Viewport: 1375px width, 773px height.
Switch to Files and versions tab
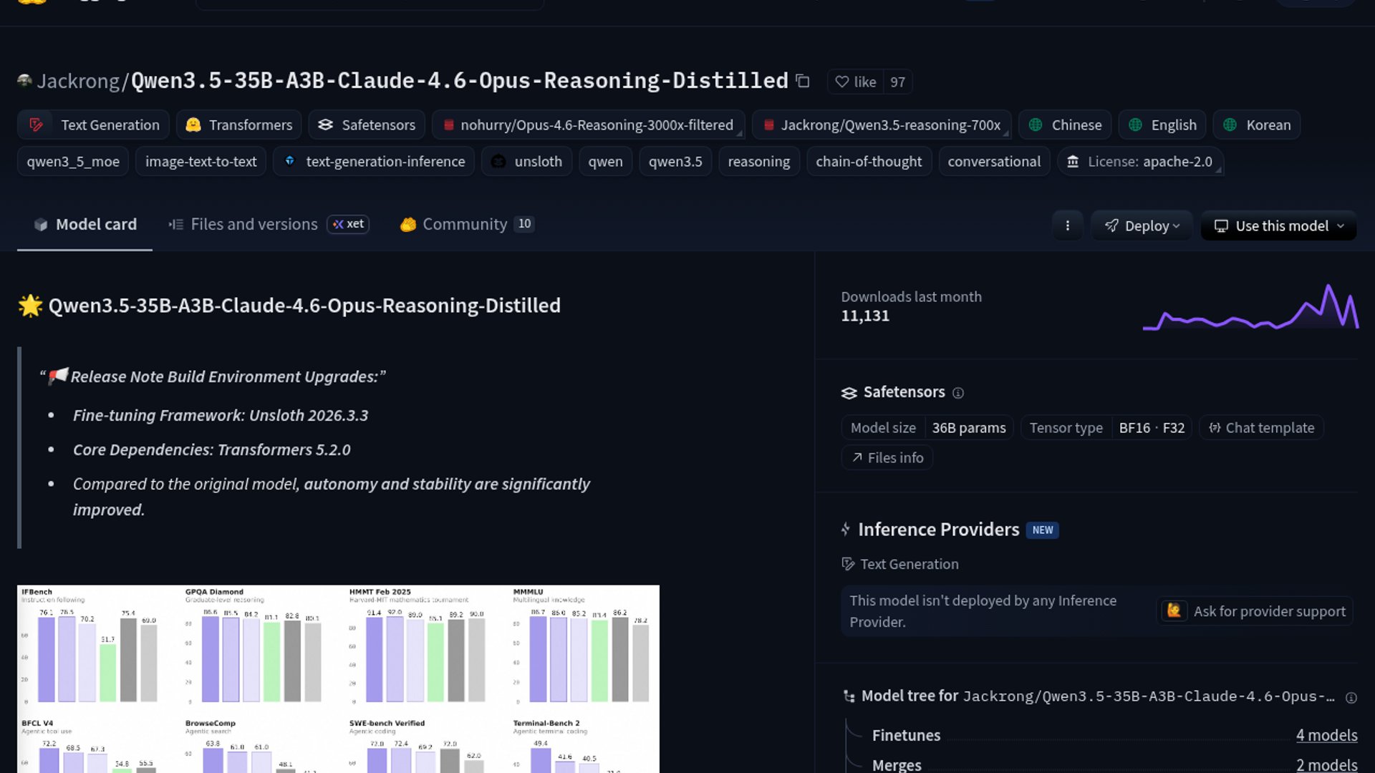click(x=254, y=225)
